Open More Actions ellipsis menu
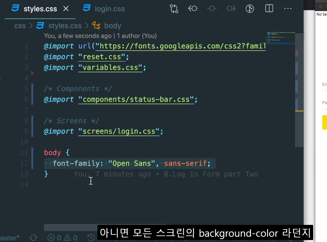 tap(288, 9)
